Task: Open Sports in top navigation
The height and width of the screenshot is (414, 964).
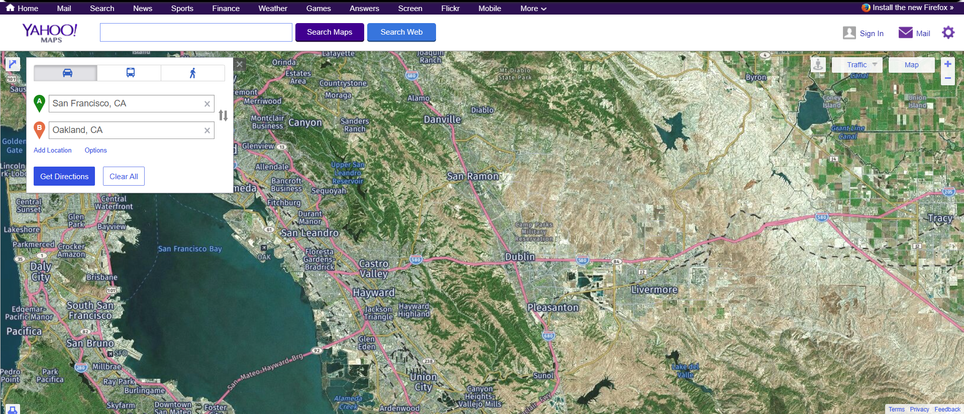Action: (x=182, y=9)
